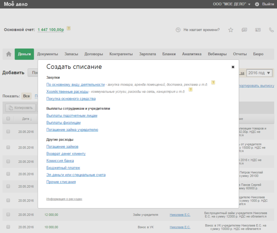Click 'Займ учредителя' operation type cell

coord(145,215)
